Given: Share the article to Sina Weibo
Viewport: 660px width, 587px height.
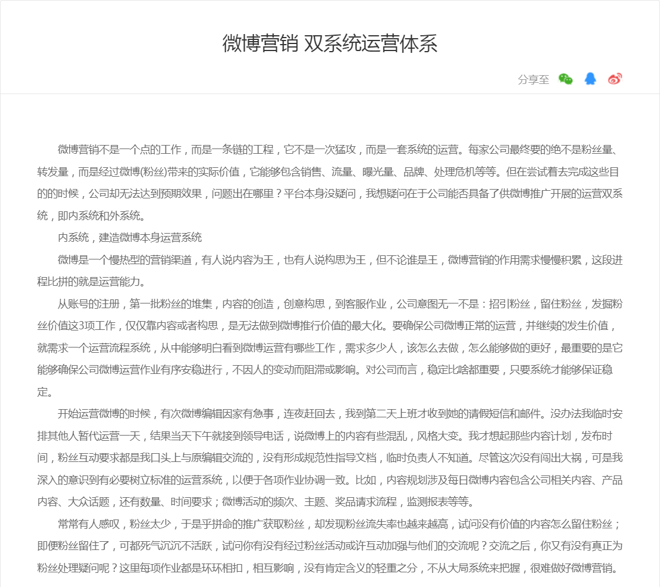Looking at the screenshot, I should tap(614, 79).
